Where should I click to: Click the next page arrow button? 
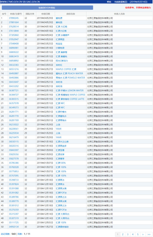[143, 234]
